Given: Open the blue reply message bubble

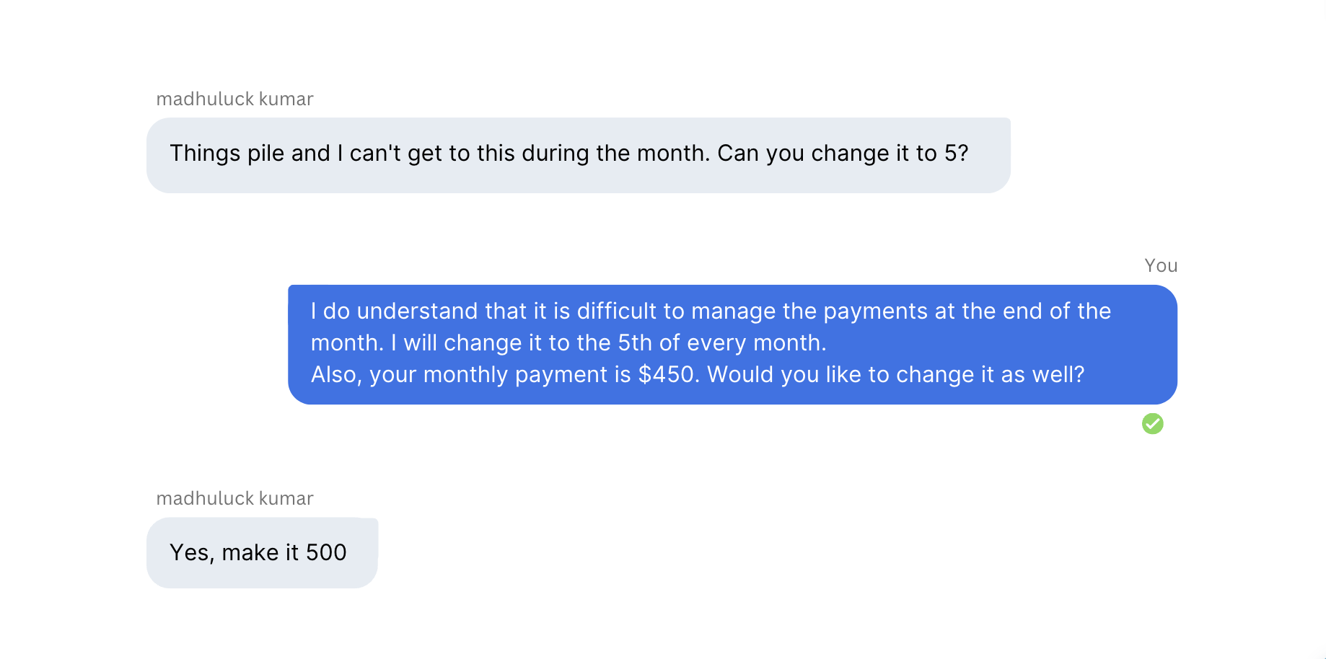Looking at the screenshot, I should click(732, 344).
